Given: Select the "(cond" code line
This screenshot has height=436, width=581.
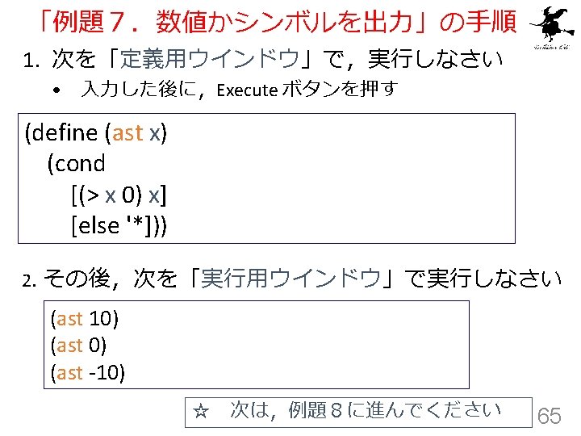Looking at the screenshot, I should (77, 163).
